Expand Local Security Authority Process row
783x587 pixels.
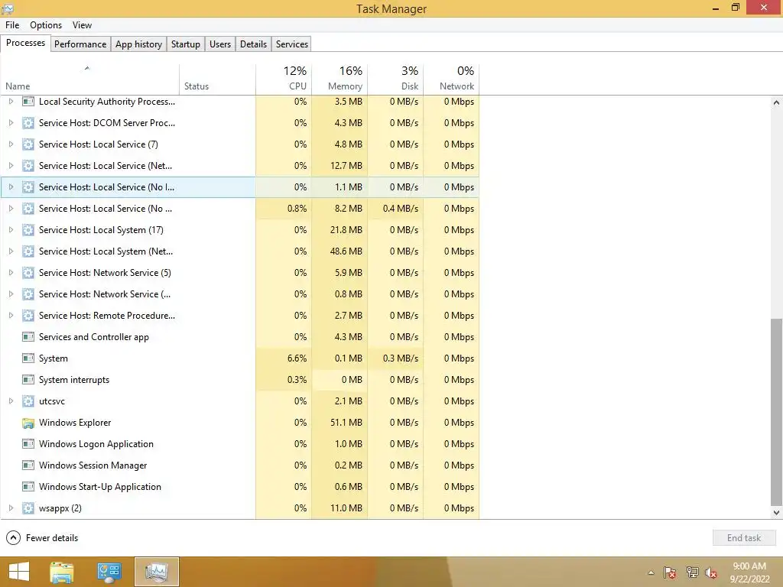pyautogui.click(x=11, y=102)
